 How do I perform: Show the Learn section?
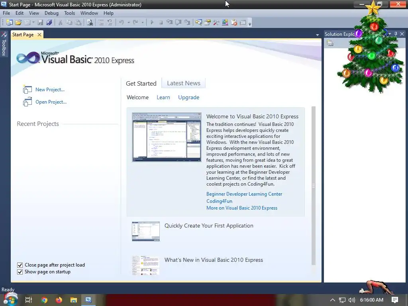(x=163, y=97)
